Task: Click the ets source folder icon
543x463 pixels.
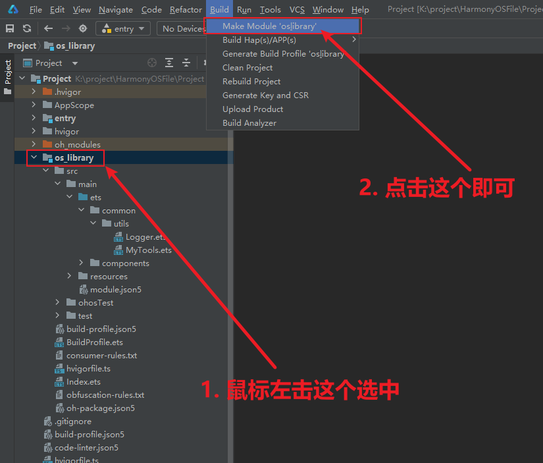Action: click(x=83, y=197)
